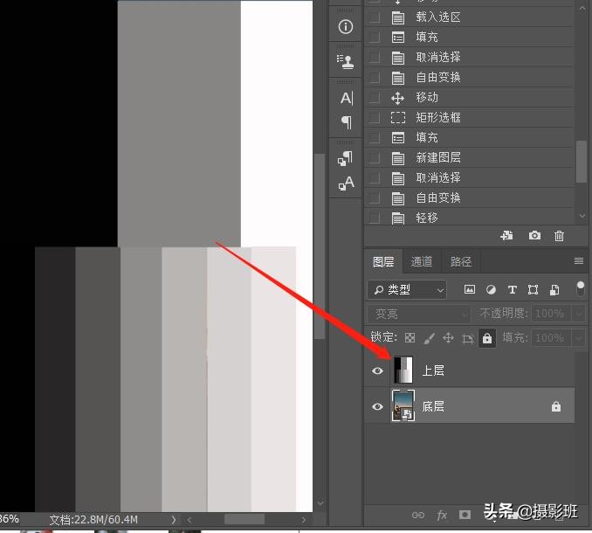The image size is (592, 533).
Task: Open 不透明度 opacity dropdown arrow
Action: 579,314
